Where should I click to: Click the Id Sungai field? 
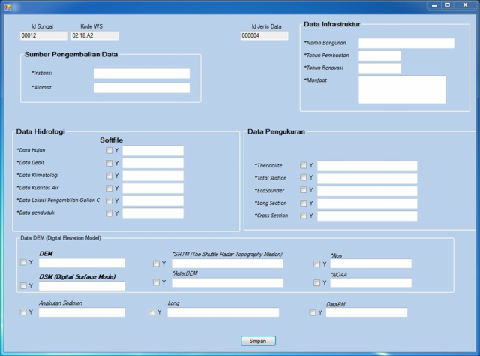coord(43,35)
